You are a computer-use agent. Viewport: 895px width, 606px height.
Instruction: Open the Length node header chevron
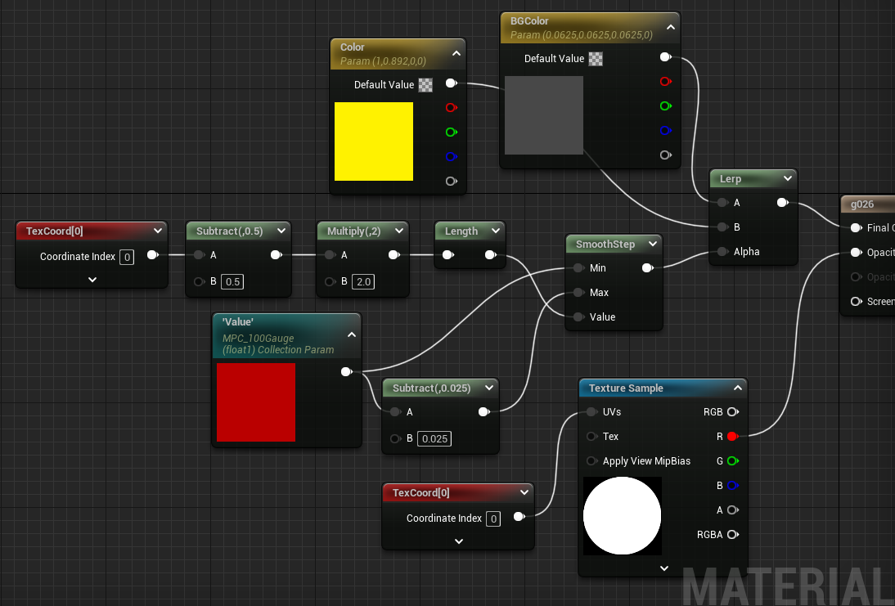(496, 231)
